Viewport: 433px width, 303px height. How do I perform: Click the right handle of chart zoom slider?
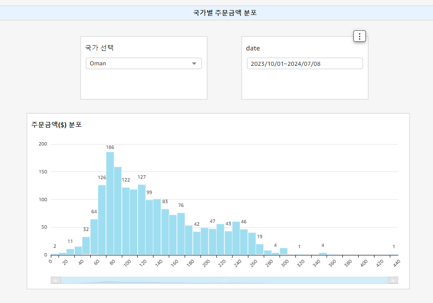[x=393, y=280]
